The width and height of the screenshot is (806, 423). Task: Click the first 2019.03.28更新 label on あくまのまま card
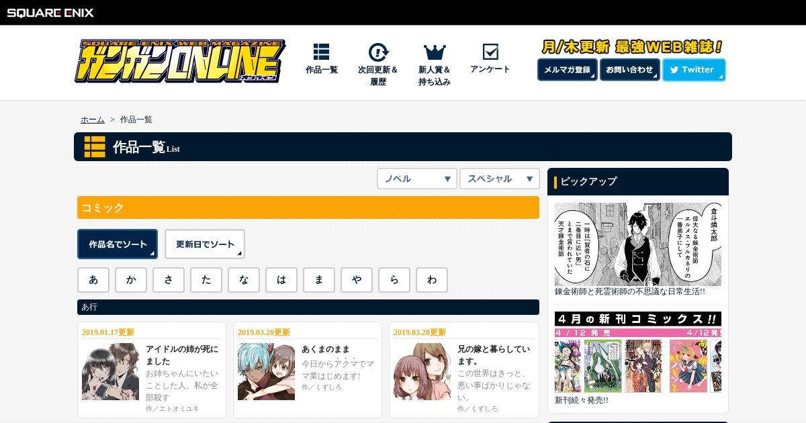(264, 332)
